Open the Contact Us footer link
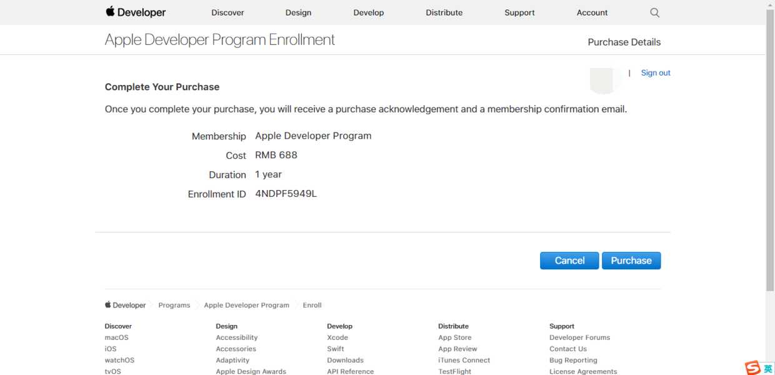 (568, 349)
